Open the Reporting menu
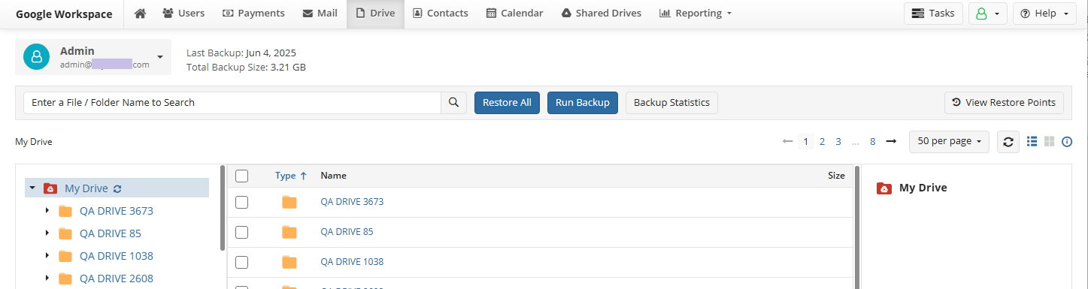The height and width of the screenshot is (289, 1088). coord(696,14)
